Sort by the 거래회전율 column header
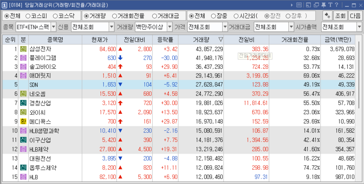The height and width of the screenshot is (184, 364). (295, 40)
